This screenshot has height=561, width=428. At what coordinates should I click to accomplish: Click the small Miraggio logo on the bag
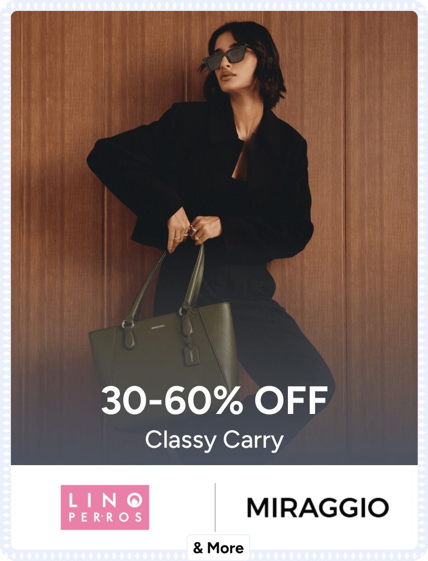(x=158, y=326)
